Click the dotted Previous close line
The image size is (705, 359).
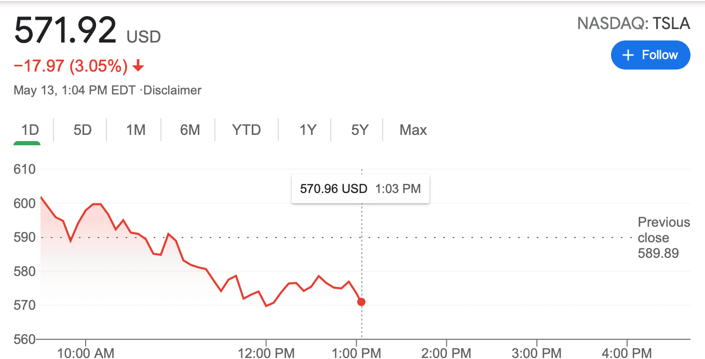coord(467,238)
